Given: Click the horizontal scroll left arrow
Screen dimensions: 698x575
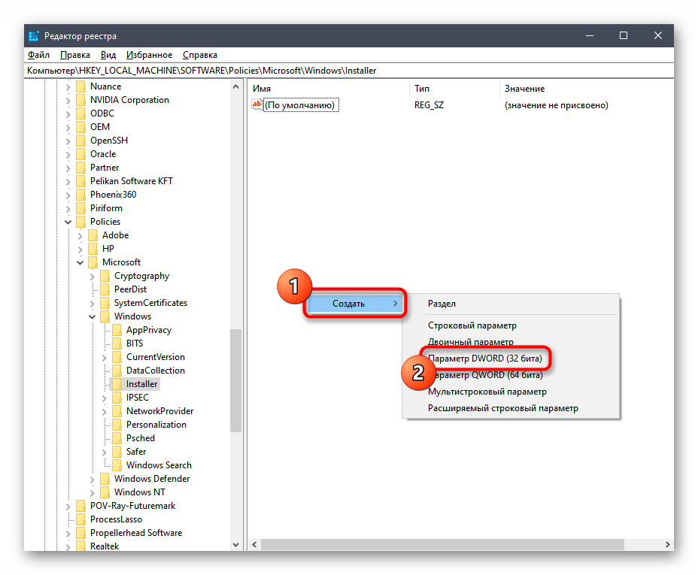Looking at the screenshot, I should [x=254, y=544].
